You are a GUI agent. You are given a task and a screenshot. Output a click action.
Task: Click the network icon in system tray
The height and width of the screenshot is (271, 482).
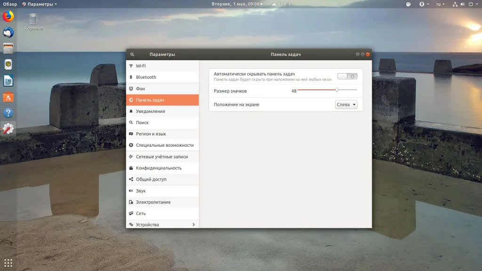click(455, 4)
